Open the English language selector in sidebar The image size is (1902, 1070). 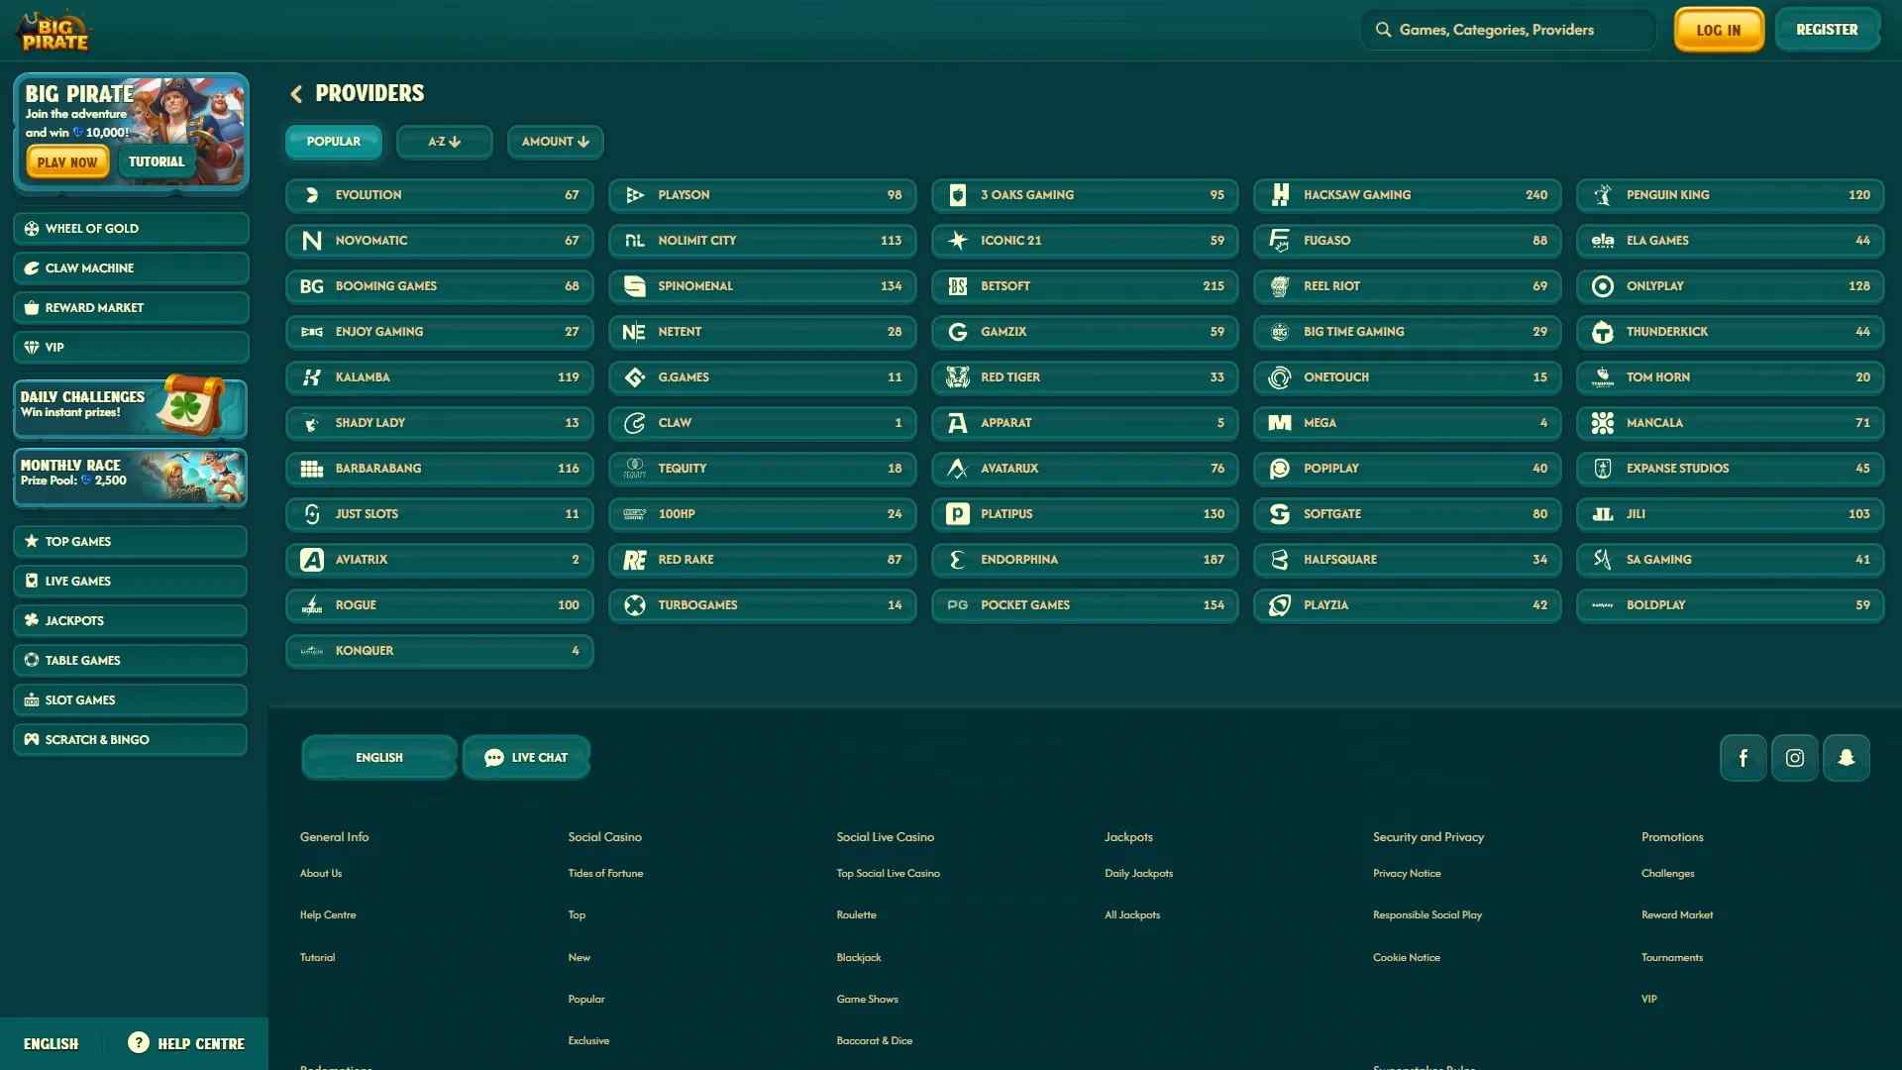(51, 1043)
